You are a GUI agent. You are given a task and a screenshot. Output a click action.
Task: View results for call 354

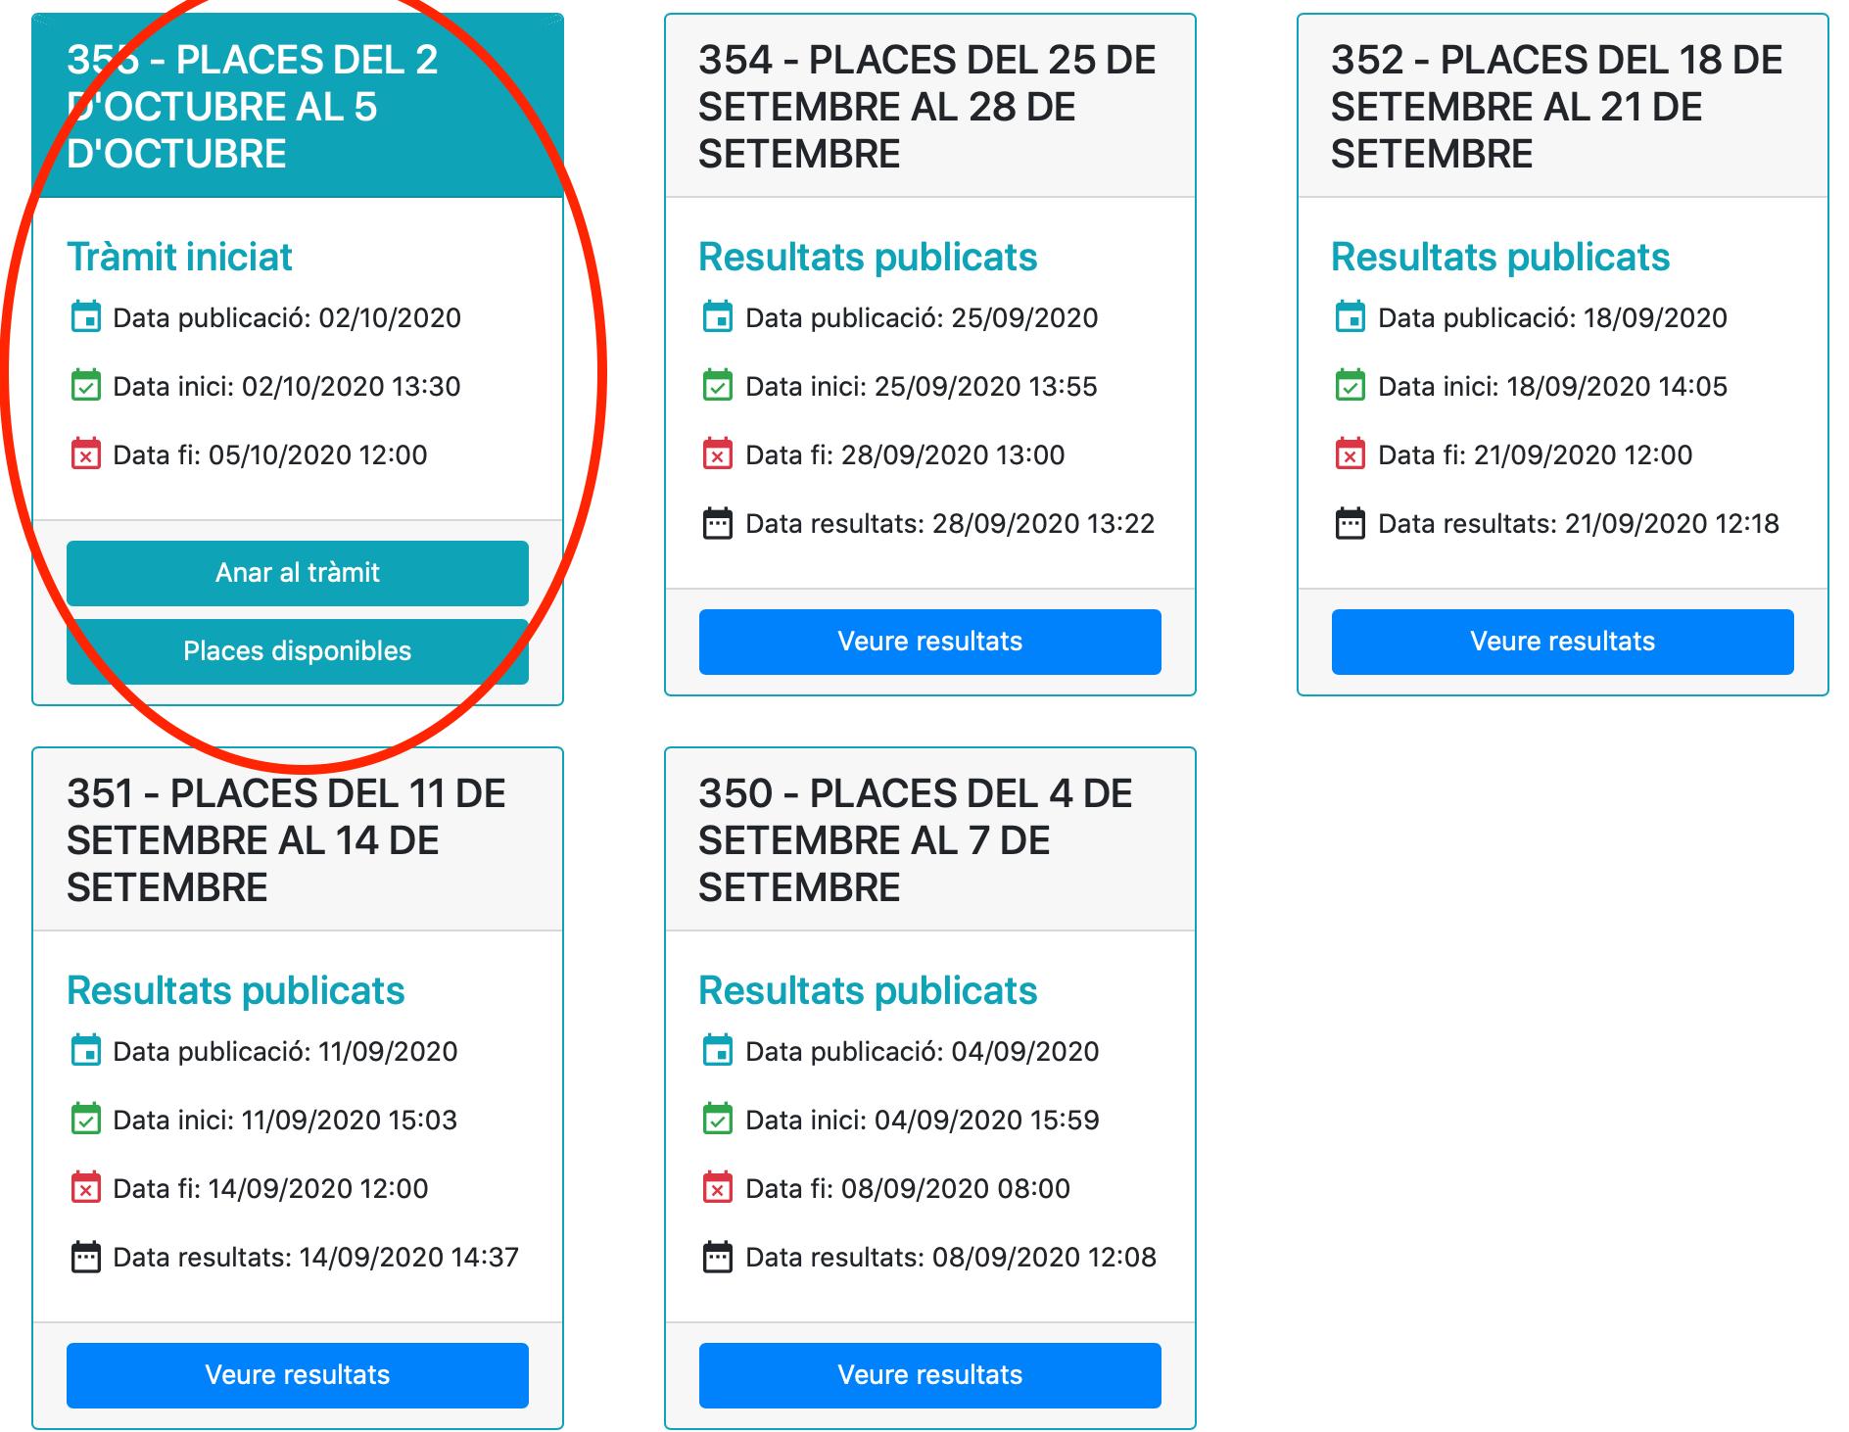pyautogui.click(x=929, y=642)
